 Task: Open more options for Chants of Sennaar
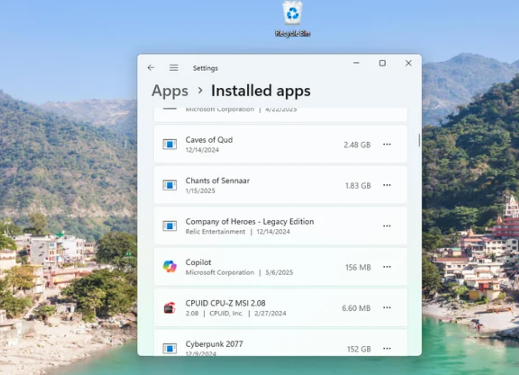click(387, 185)
